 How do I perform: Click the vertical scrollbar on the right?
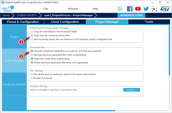169,50
